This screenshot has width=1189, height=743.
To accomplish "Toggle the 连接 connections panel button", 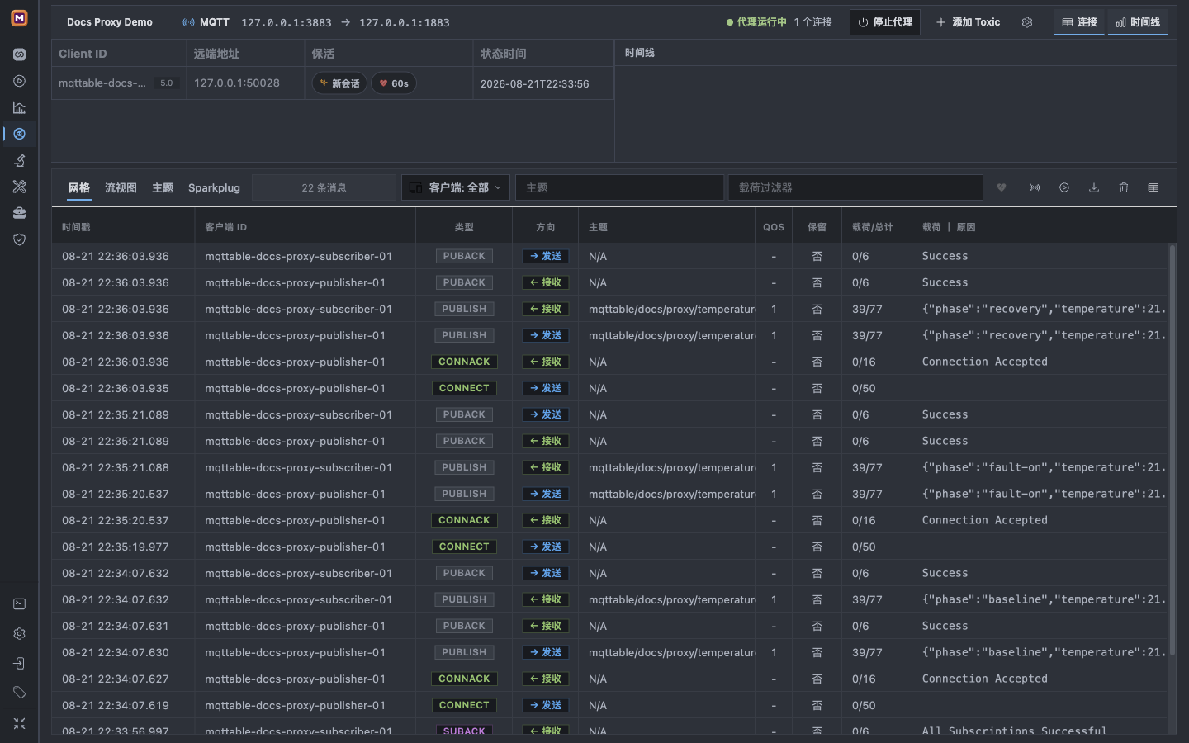I will pos(1079,22).
